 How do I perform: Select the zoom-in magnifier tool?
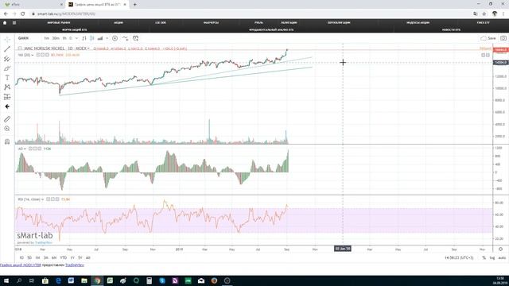[x=7, y=129]
